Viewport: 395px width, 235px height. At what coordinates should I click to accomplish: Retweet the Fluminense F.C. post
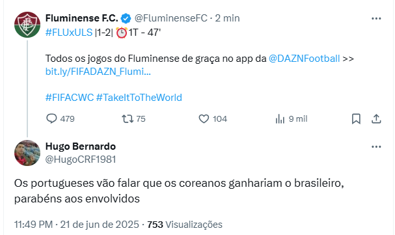(x=133, y=118)
